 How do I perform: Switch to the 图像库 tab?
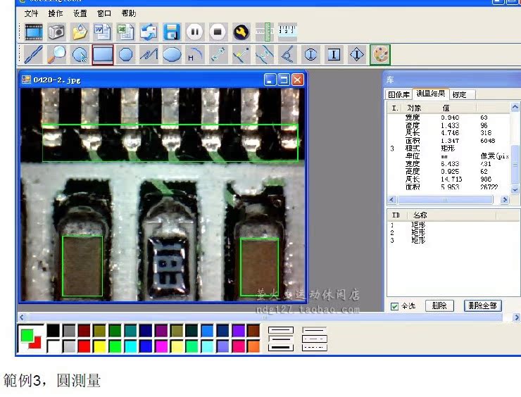click(398, 94)
